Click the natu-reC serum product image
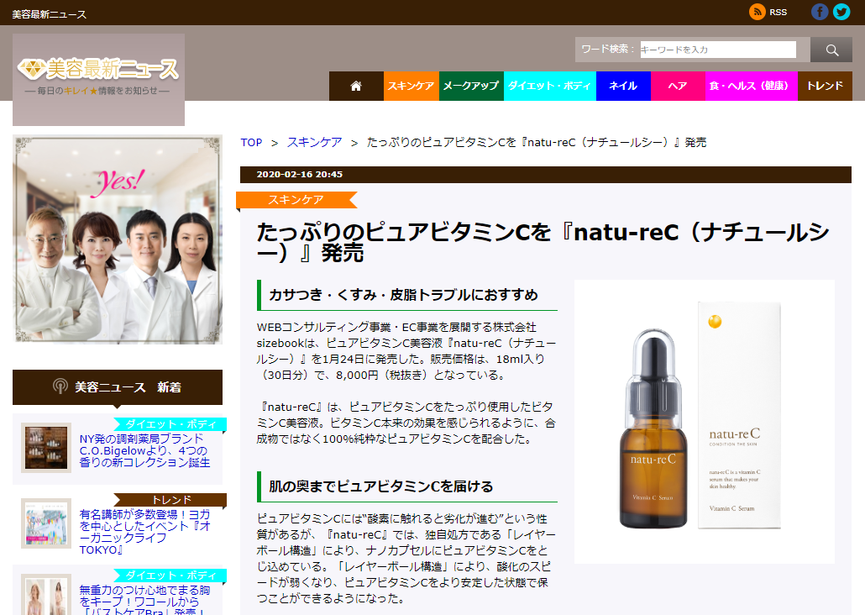865x615 pixels. [x=704, y=422]
